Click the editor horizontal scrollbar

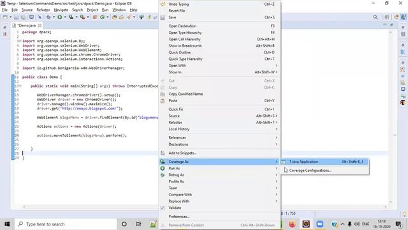click(x=204, y=207)
